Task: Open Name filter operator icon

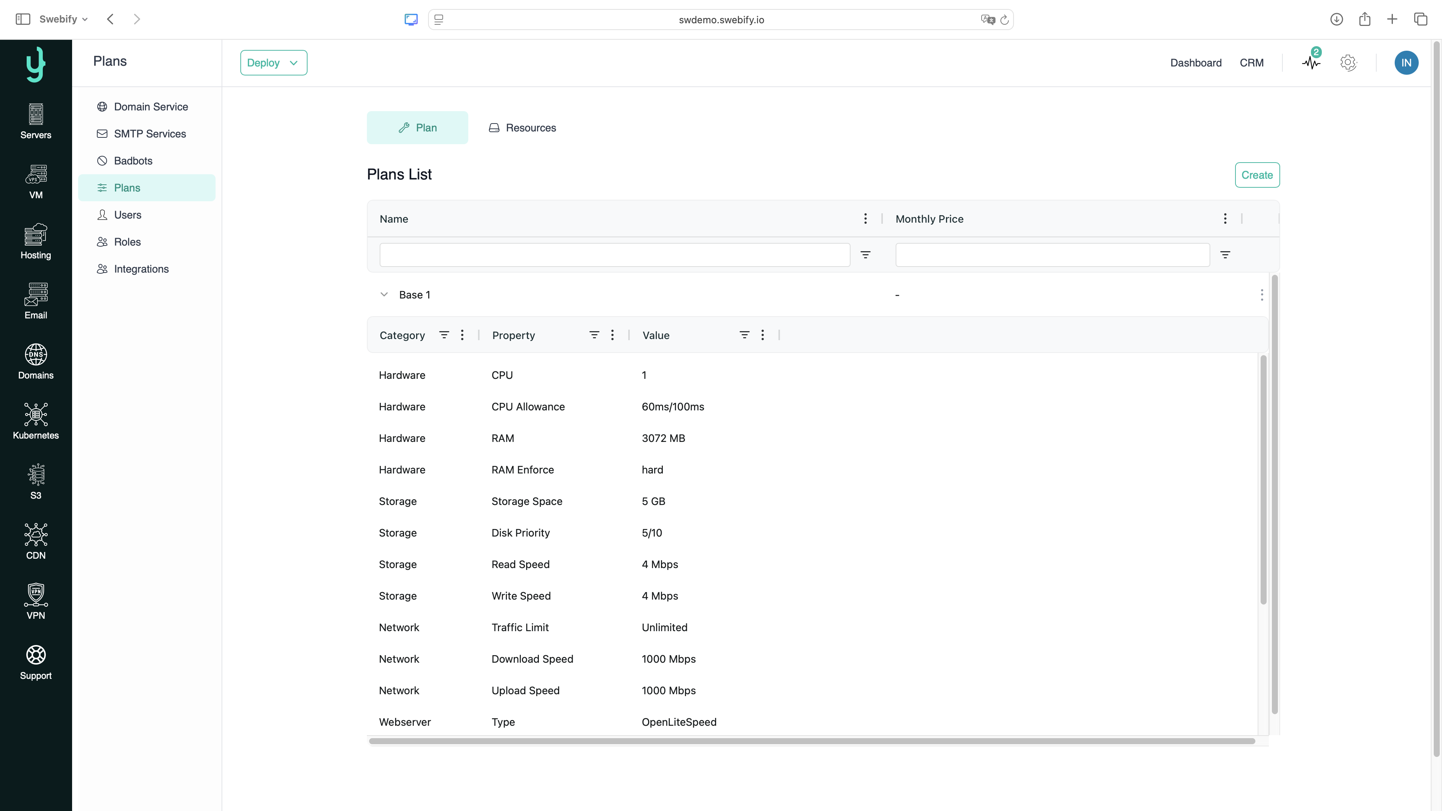Action: coord(866,255)
